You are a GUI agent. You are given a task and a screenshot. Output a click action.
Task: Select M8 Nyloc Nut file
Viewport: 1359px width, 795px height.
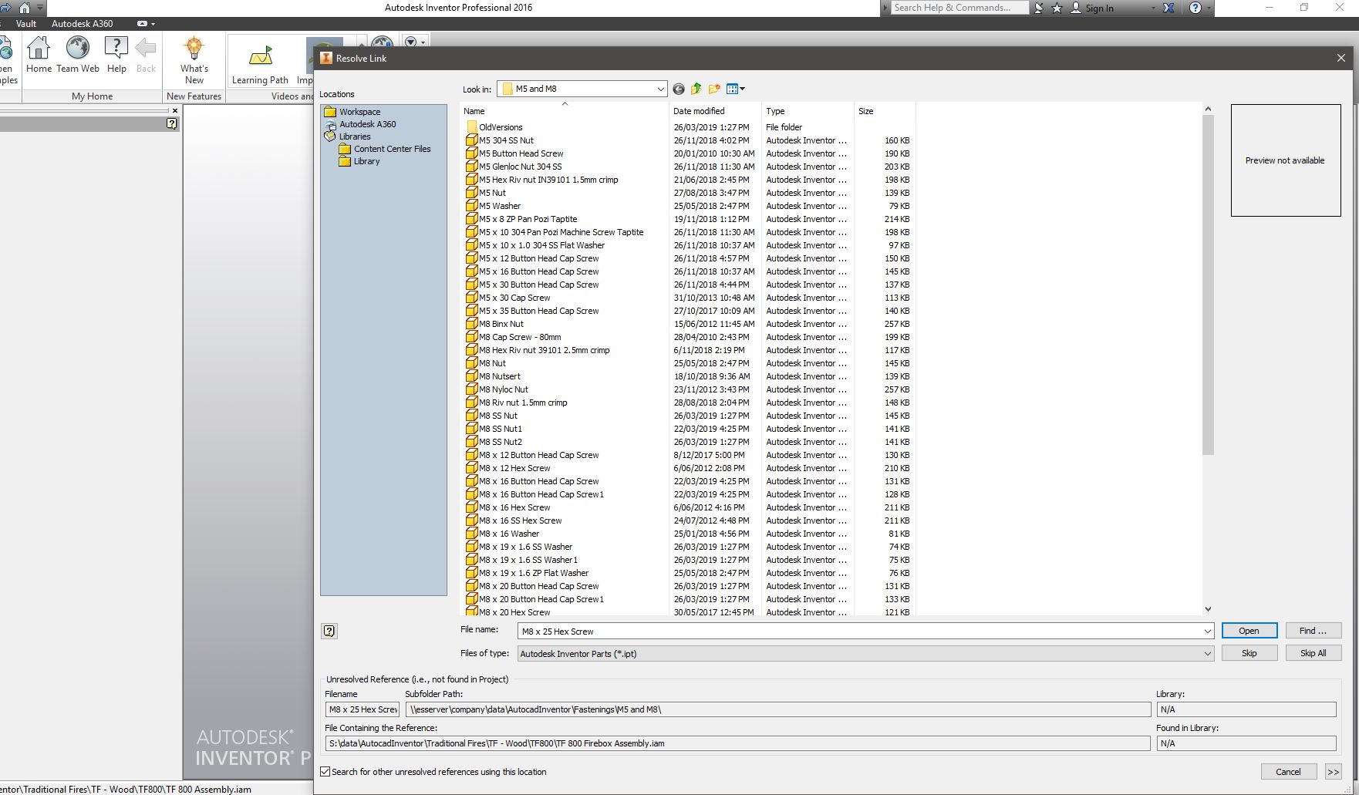503,389
